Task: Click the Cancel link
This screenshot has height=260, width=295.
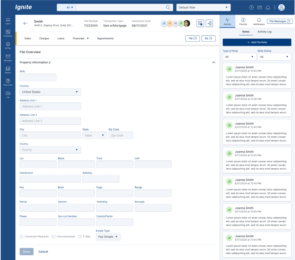Action: click(x=43, y=252)
